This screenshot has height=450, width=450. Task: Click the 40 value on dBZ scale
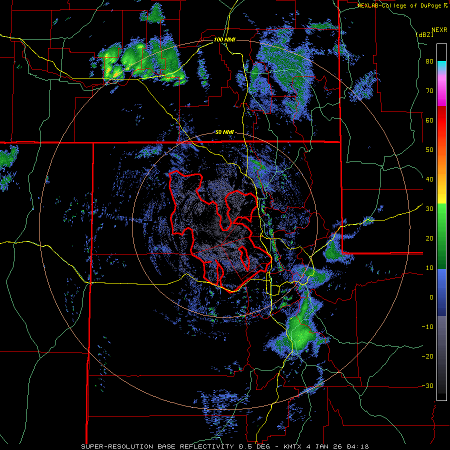tap(429, 179)
